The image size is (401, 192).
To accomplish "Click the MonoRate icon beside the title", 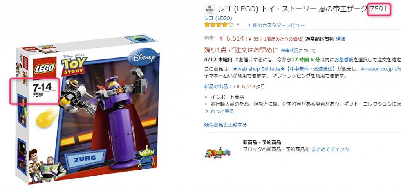I will pos(210,9).
